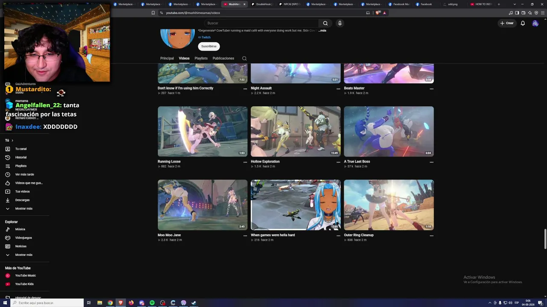
Task: Show hidden system tray icons
Action: tap(490, 303)
